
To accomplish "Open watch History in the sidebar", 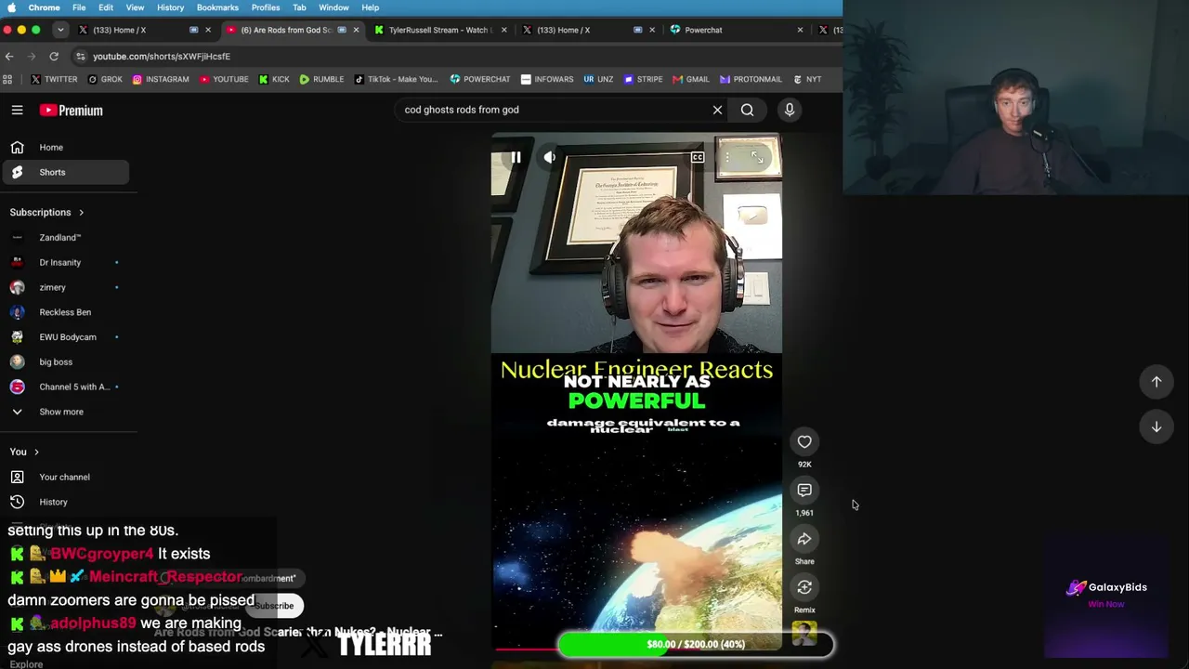I will pos(65,502).
